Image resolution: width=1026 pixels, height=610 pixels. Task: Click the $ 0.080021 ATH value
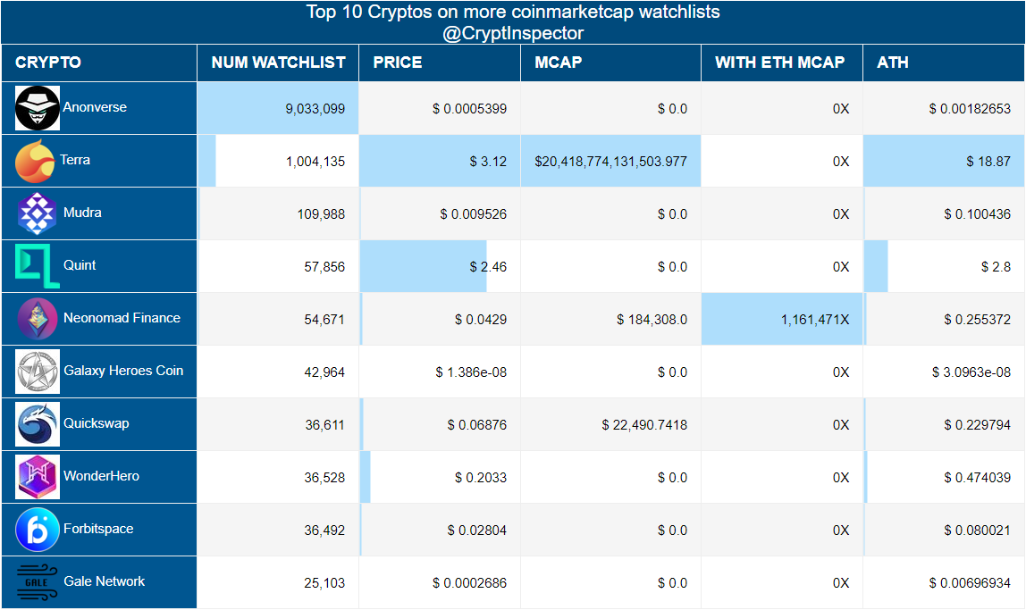977,531
